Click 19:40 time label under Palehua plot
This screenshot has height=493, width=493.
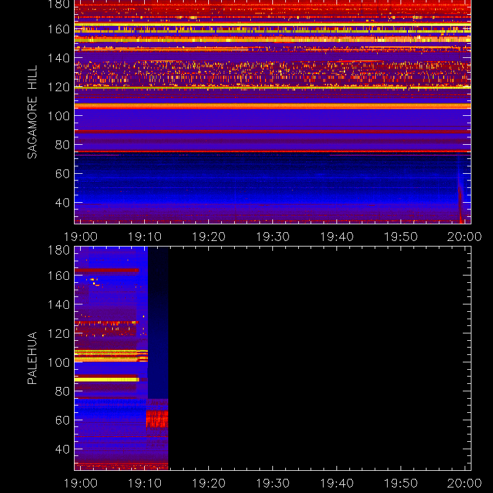coord(337,483)
